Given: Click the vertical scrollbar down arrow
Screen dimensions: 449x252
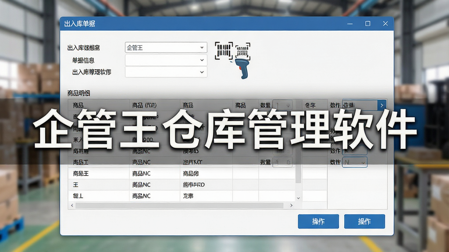Looking at the screenshot, I should coord(298,198).
